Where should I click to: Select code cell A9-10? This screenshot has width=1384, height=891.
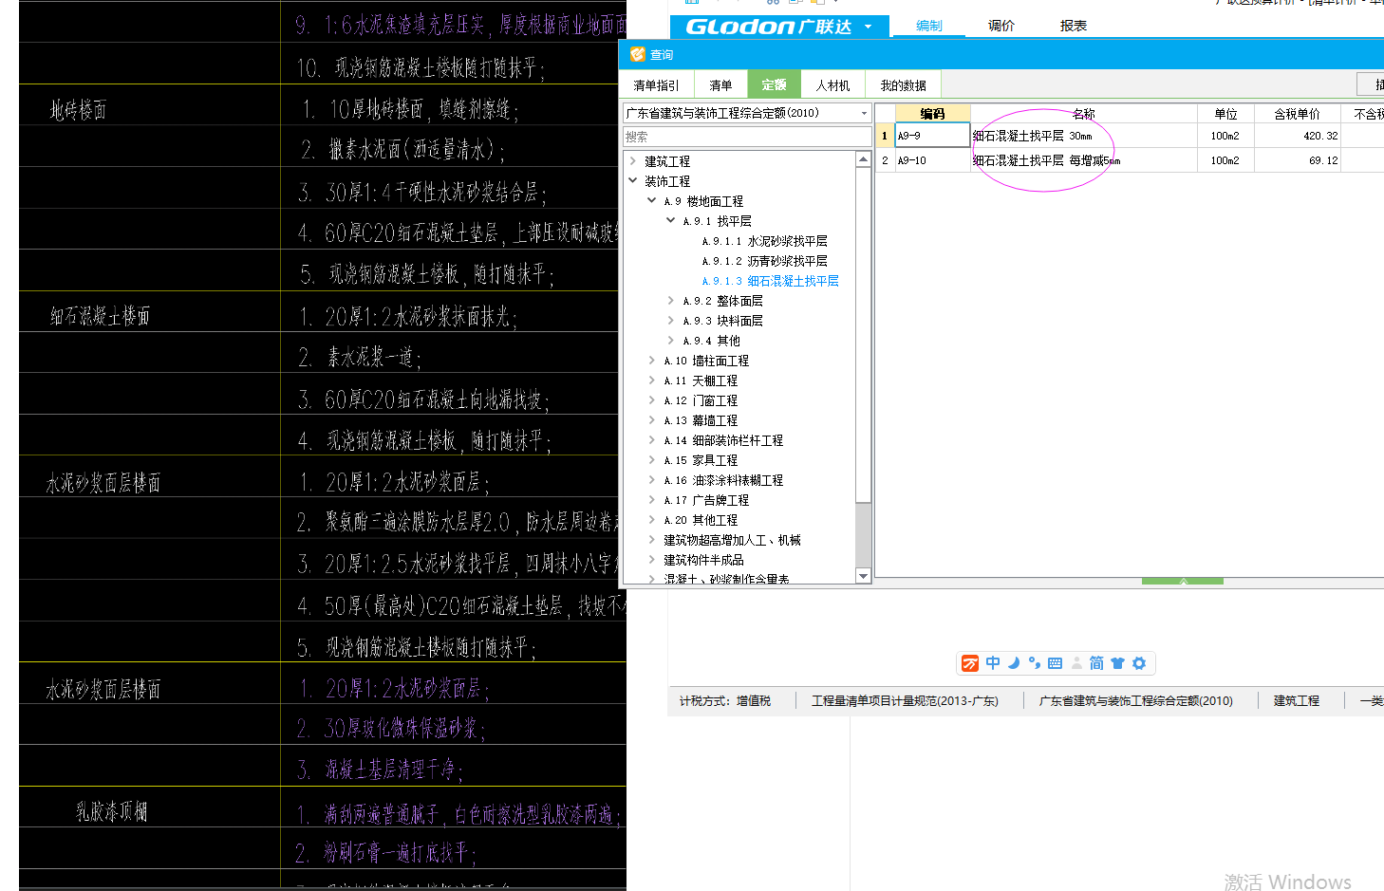click(x=932, y=160)
